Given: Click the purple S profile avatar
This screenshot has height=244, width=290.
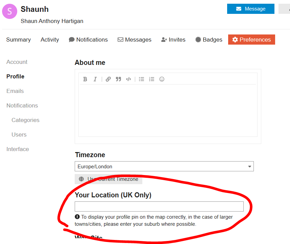Looking at the screenshot, I should 10,11.
